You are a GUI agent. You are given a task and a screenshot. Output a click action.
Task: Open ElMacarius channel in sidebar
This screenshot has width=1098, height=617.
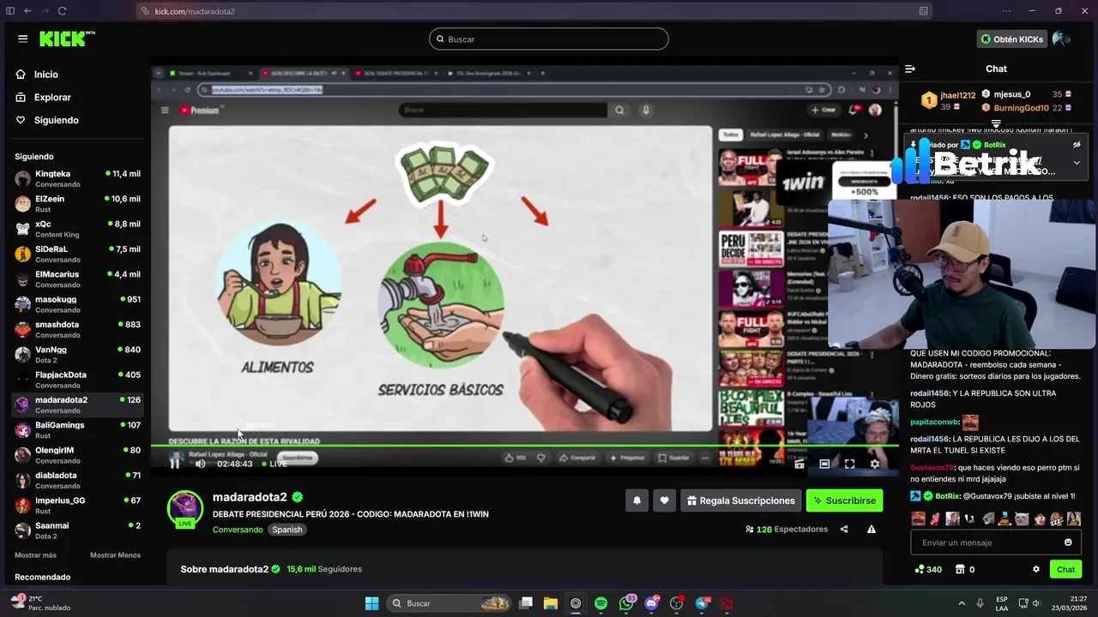tap(77, 279)
